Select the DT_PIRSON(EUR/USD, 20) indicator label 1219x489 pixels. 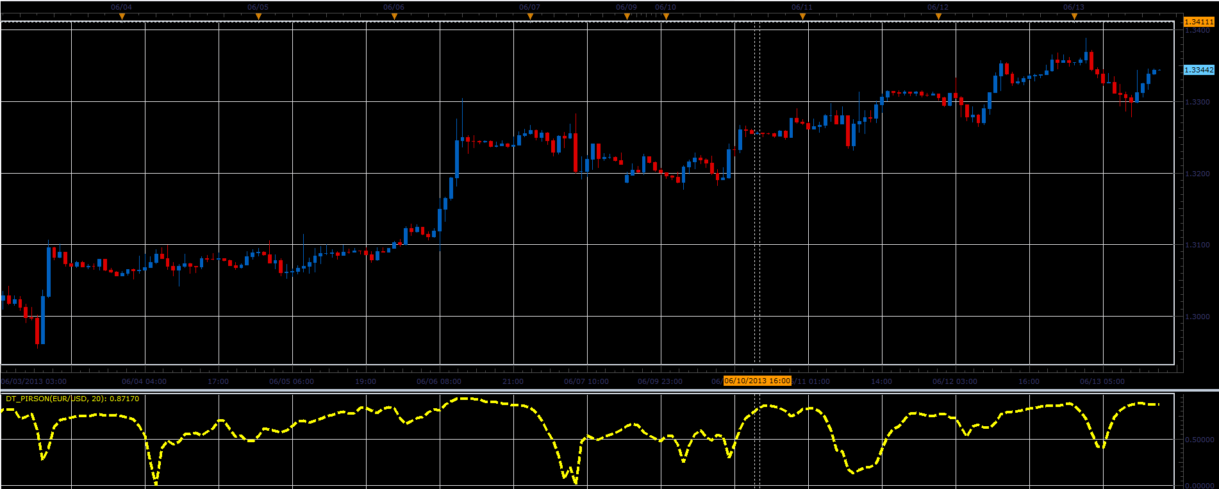click(x=72, y=399)
